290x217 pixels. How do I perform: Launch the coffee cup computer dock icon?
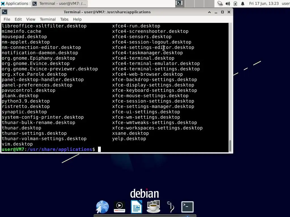click(153, 207)
